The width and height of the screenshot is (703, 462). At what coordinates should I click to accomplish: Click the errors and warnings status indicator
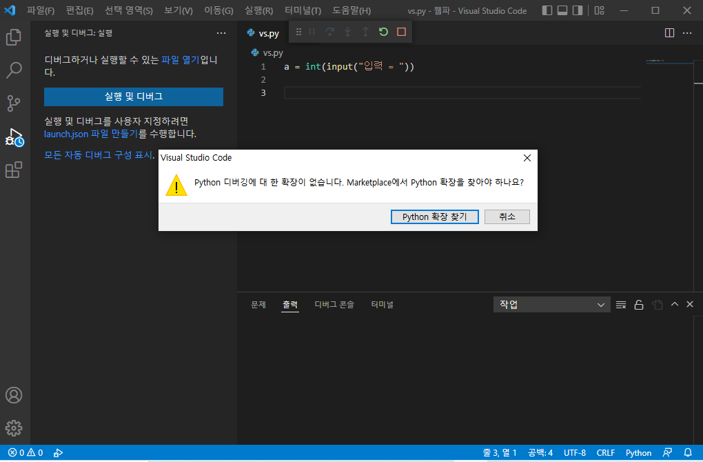(x=26, y=452)
